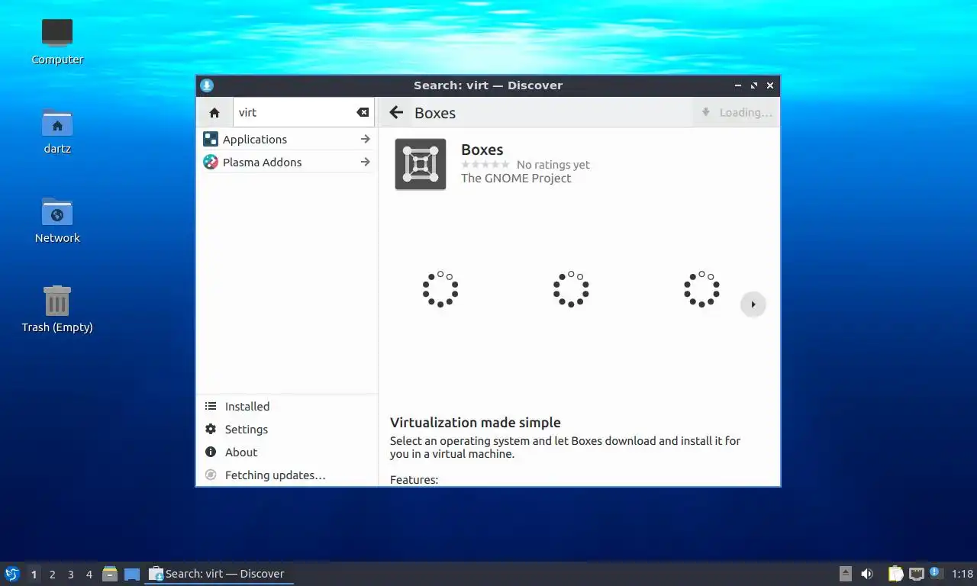Go back from the Boxes page
This screenshot has width=977, height=586.
(396, 113)
